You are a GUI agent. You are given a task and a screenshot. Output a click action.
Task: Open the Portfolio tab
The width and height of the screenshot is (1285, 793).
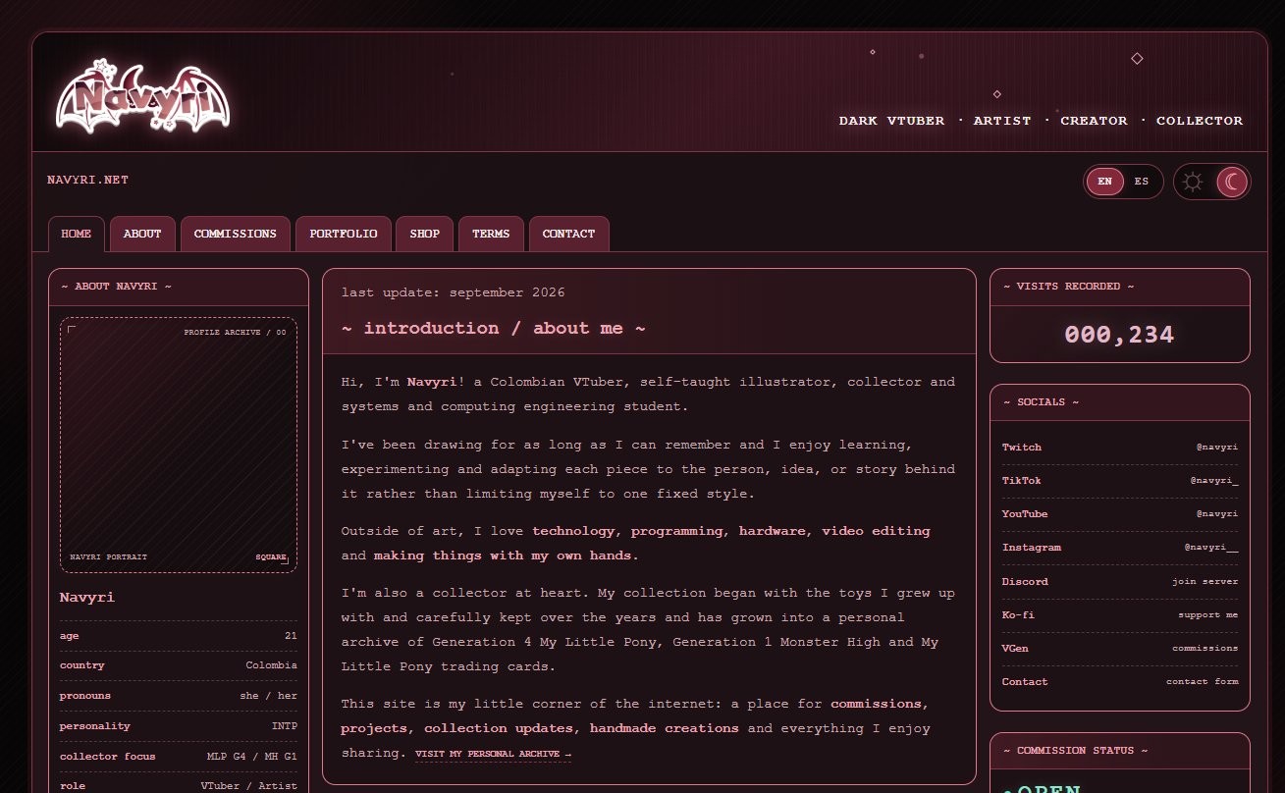(344, 234)
